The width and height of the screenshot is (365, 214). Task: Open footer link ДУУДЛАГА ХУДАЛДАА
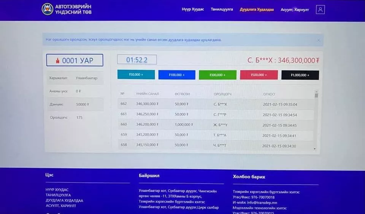[64, 200]
